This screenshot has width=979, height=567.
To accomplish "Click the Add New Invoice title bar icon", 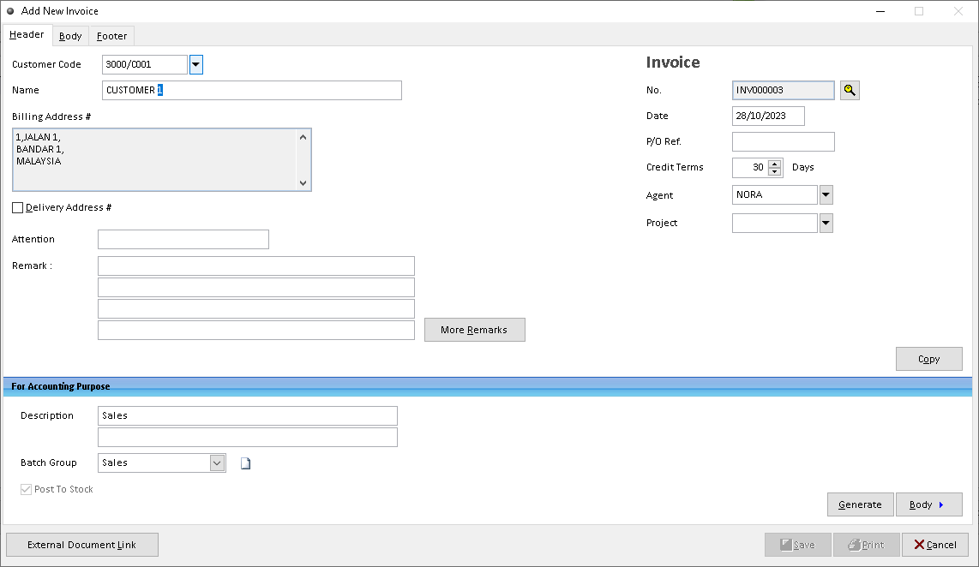I will (x=9, y=10).
